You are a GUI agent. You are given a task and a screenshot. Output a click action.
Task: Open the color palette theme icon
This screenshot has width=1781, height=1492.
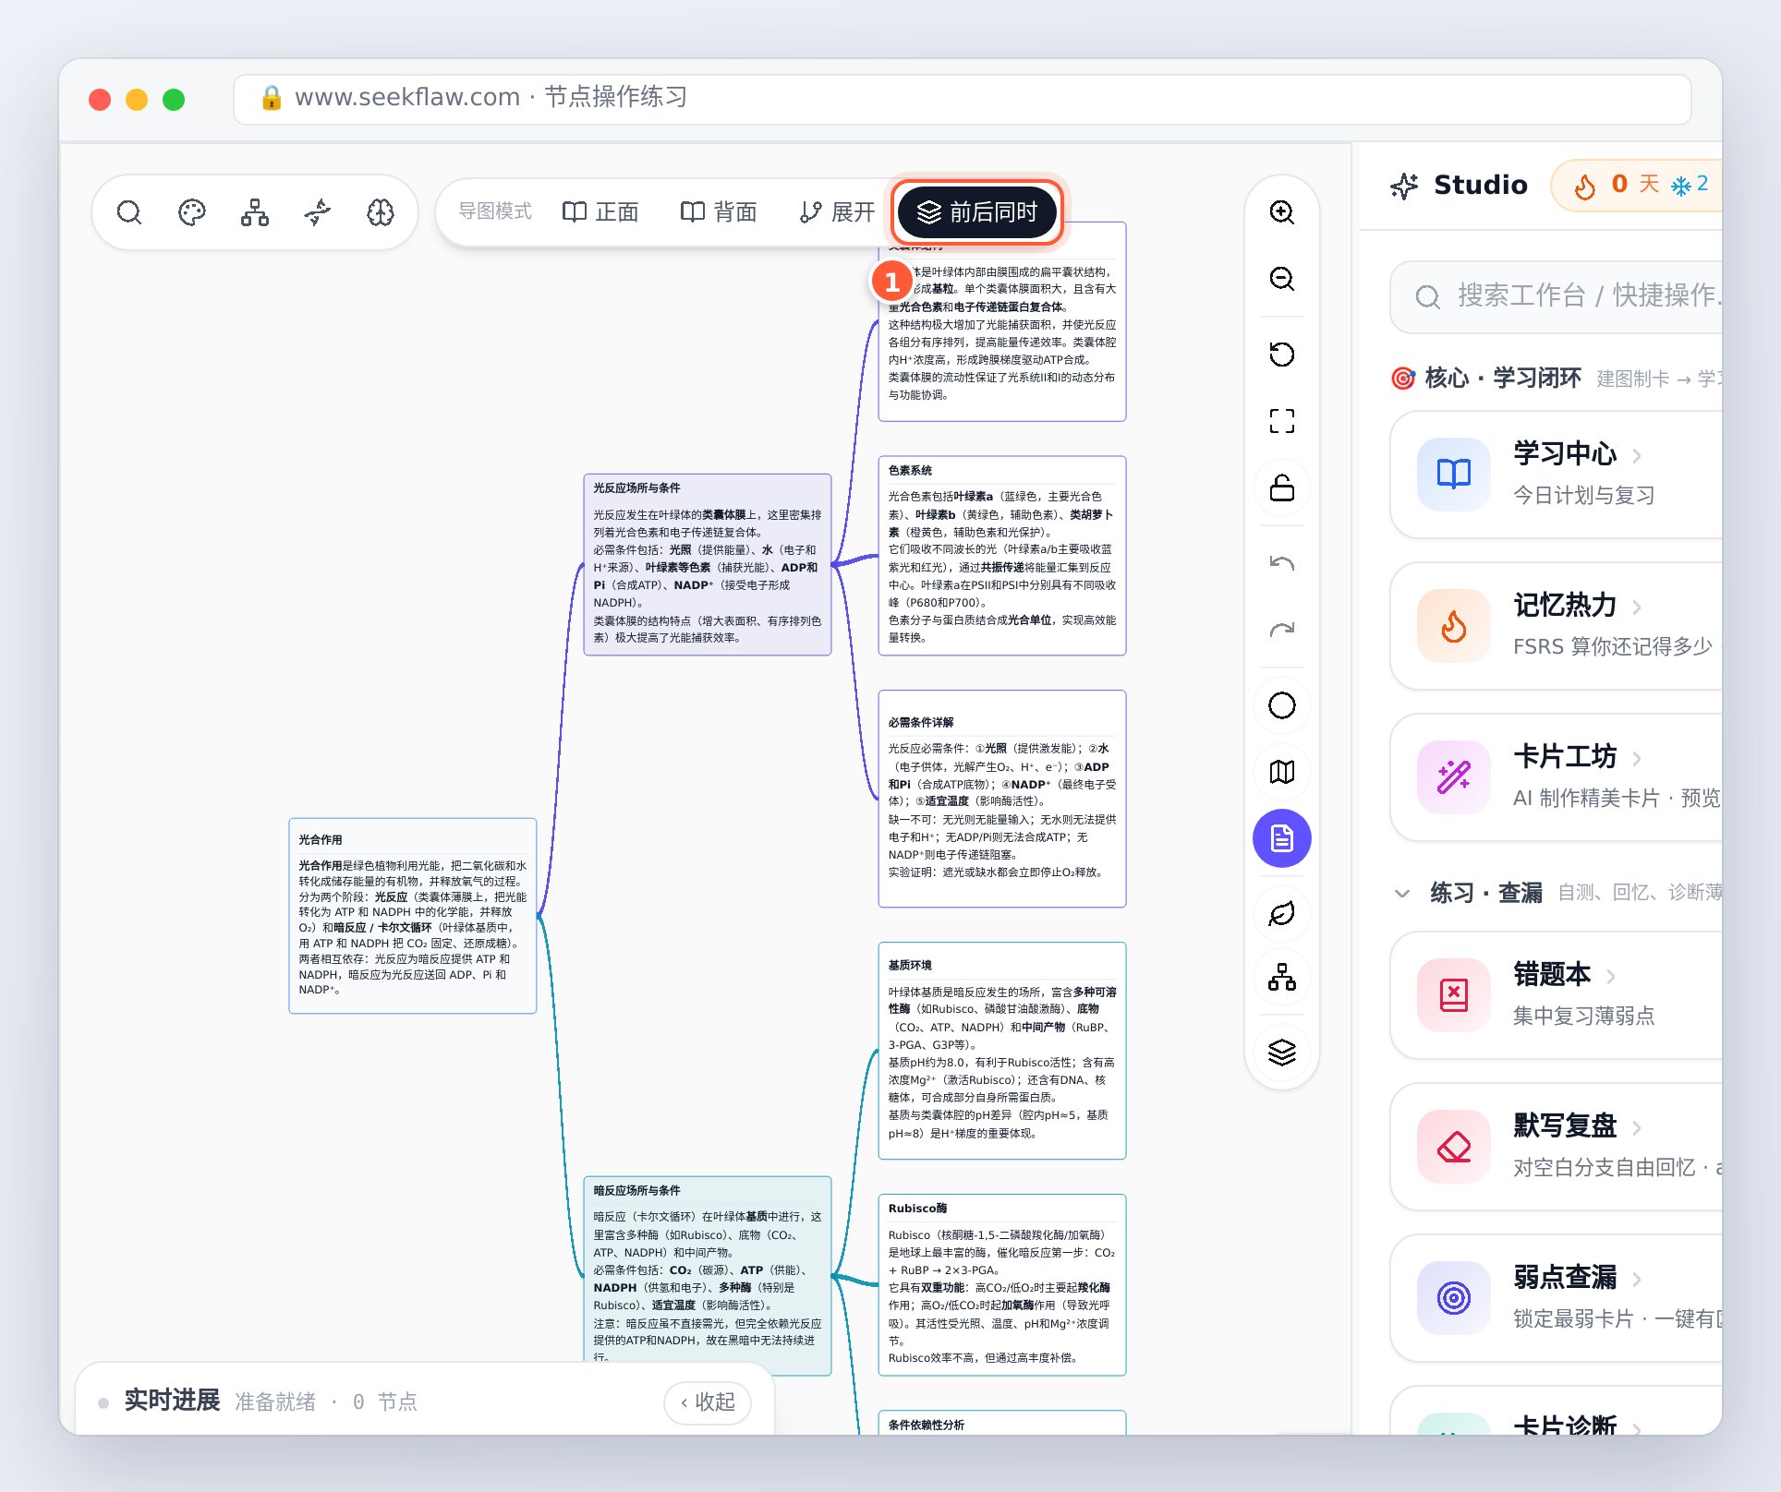click(x=192, y=212)
